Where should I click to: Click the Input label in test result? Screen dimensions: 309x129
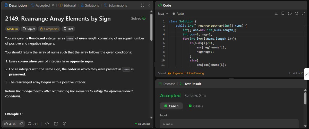click(x=164, y=115)
